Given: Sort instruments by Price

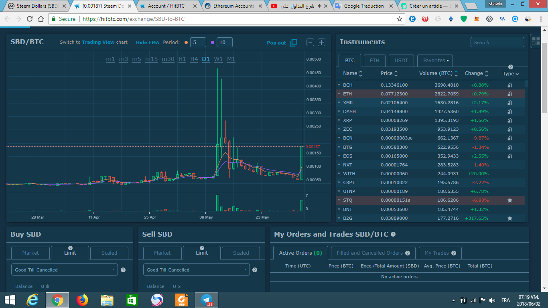Looking at the screenshot, I should pos(389,73).
